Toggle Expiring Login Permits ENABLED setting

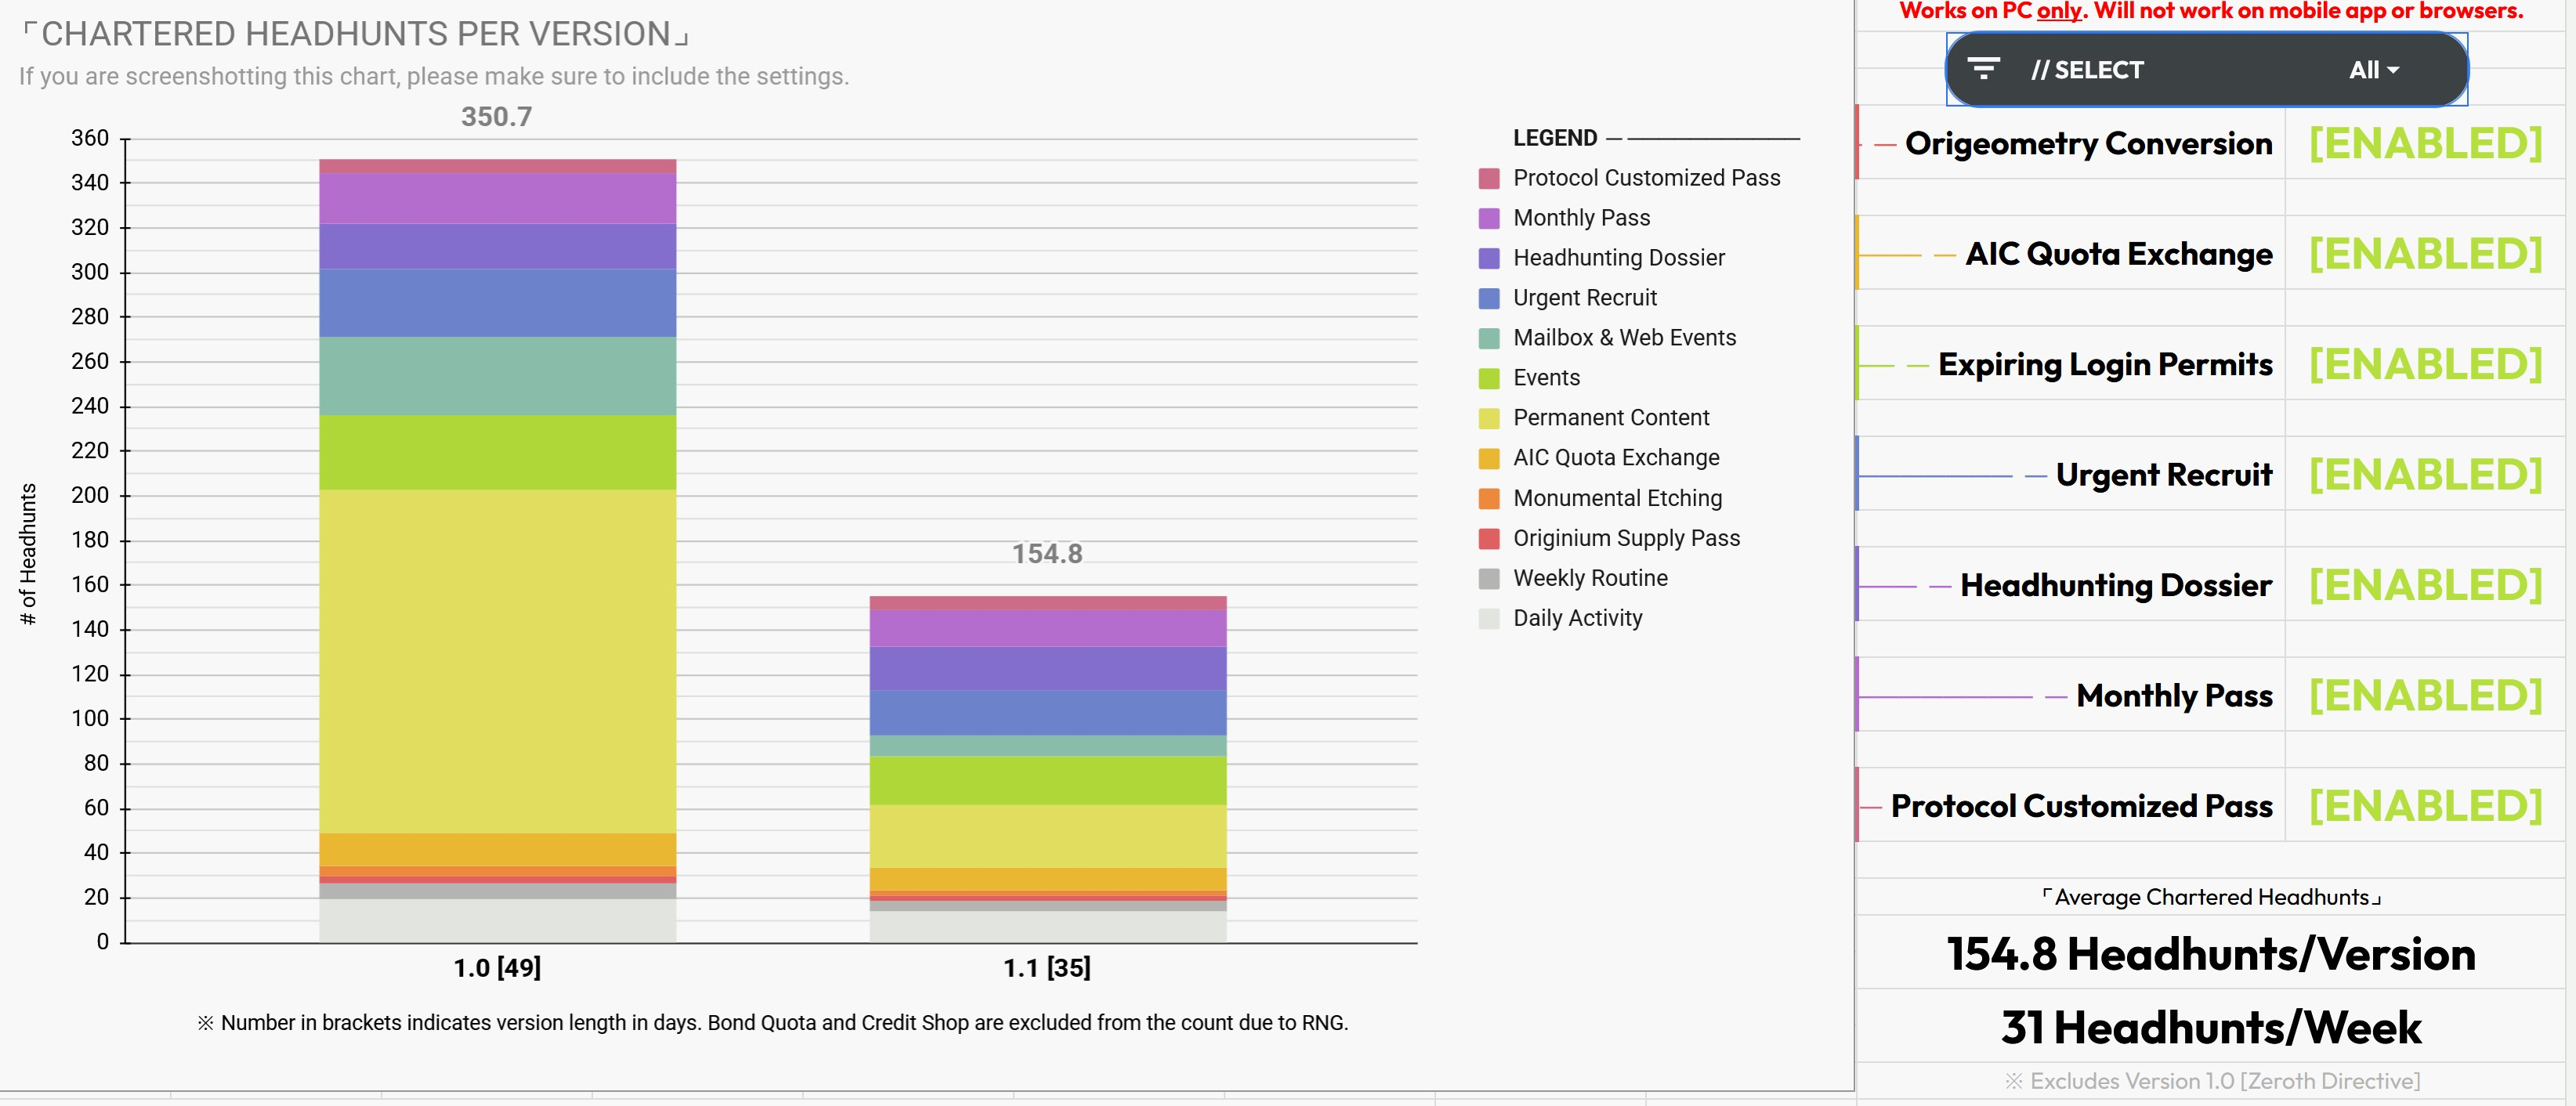[2424, 364]
